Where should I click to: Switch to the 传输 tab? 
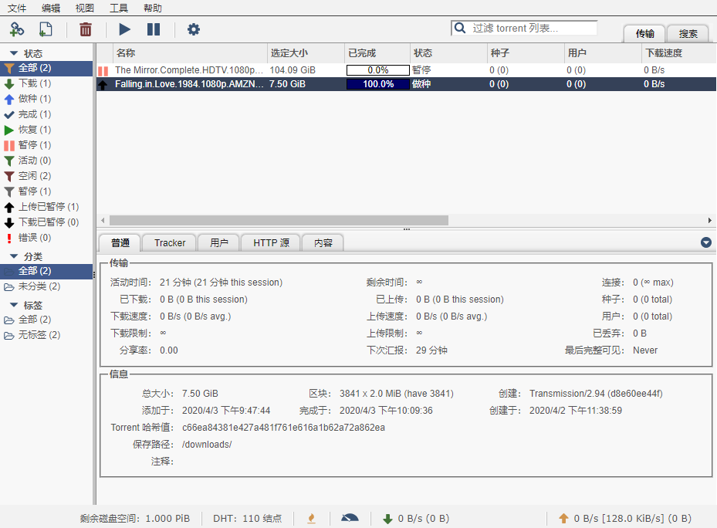[x=644, y=34]
